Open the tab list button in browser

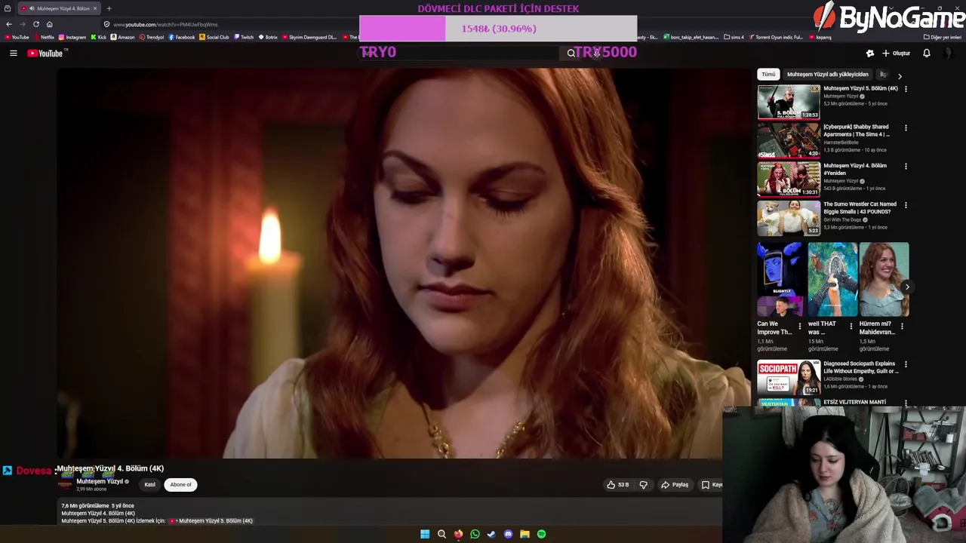point(8,8)
